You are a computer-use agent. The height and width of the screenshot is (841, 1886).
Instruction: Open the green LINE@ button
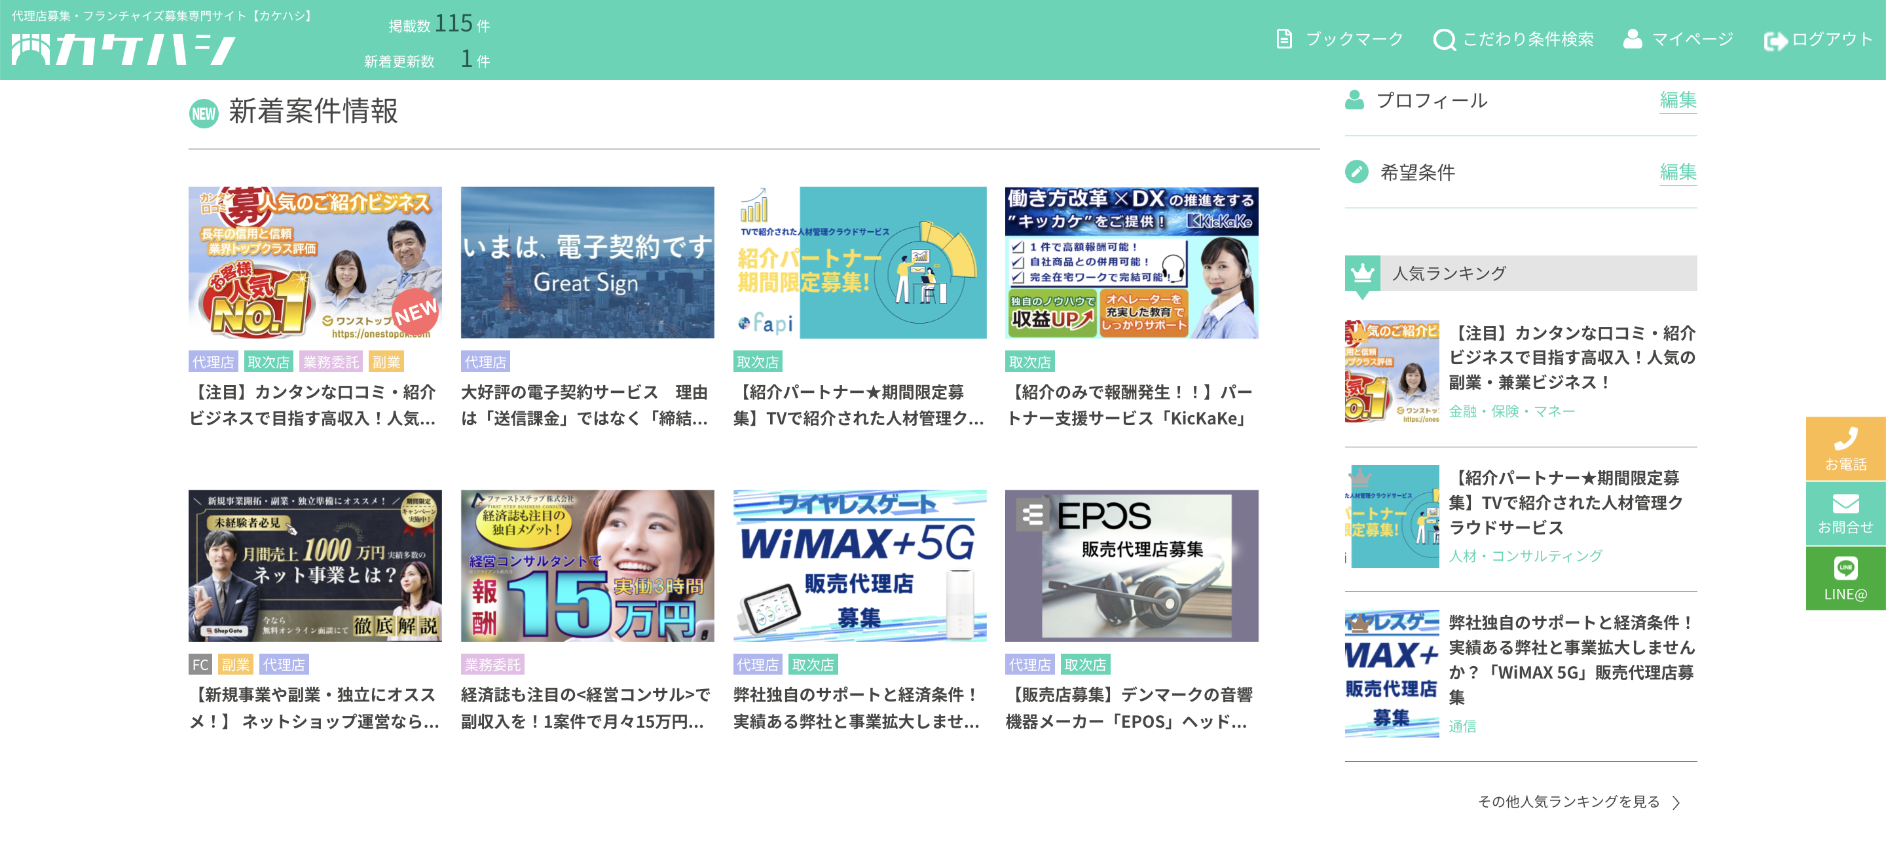[x=1845, y=578]
